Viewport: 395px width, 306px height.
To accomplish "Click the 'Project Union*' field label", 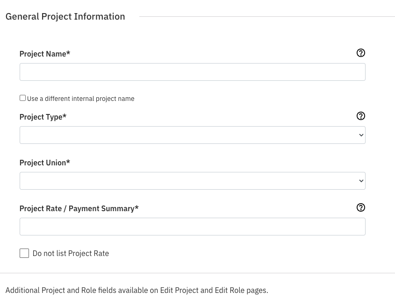I will pyautogui.click(x=44, y=163).
